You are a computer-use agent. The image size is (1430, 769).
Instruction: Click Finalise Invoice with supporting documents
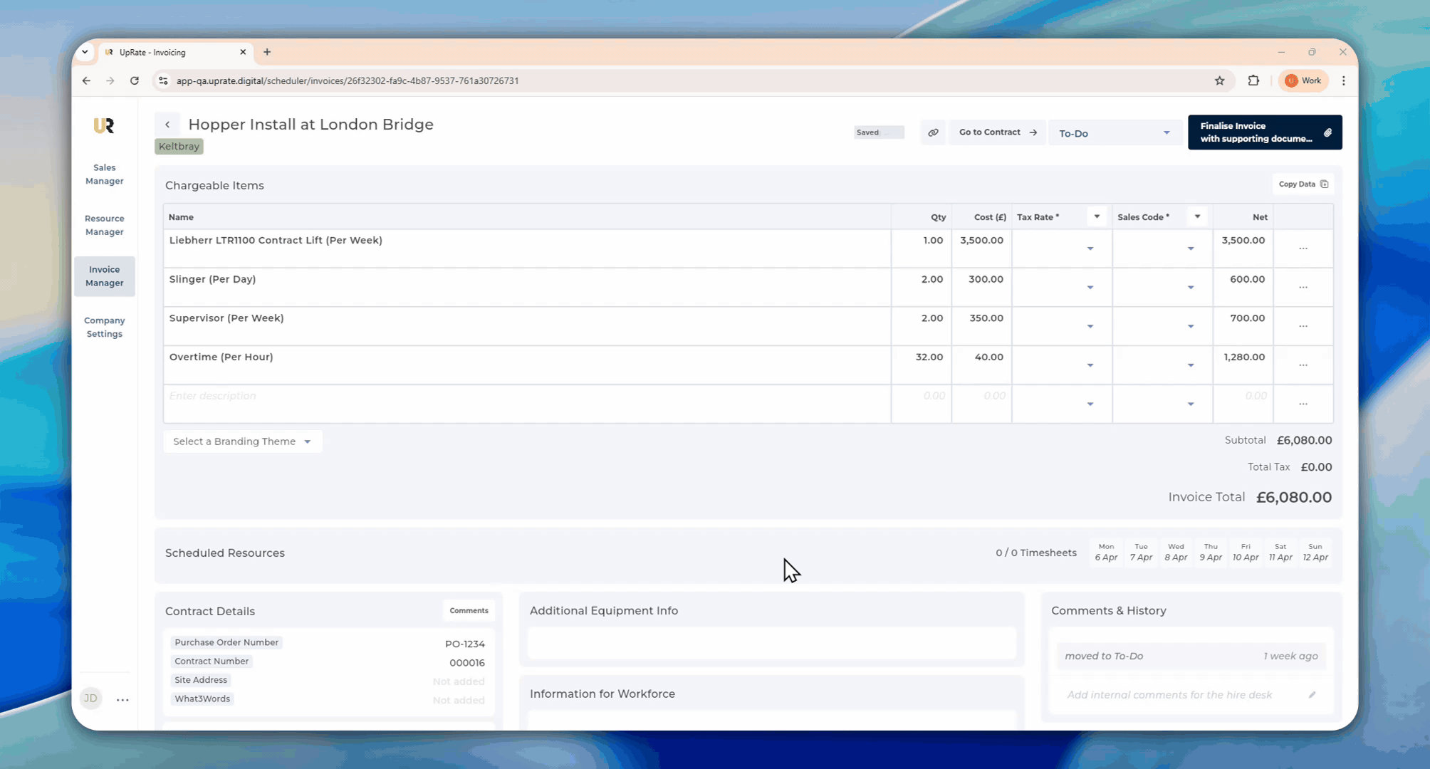(1264, 132)
